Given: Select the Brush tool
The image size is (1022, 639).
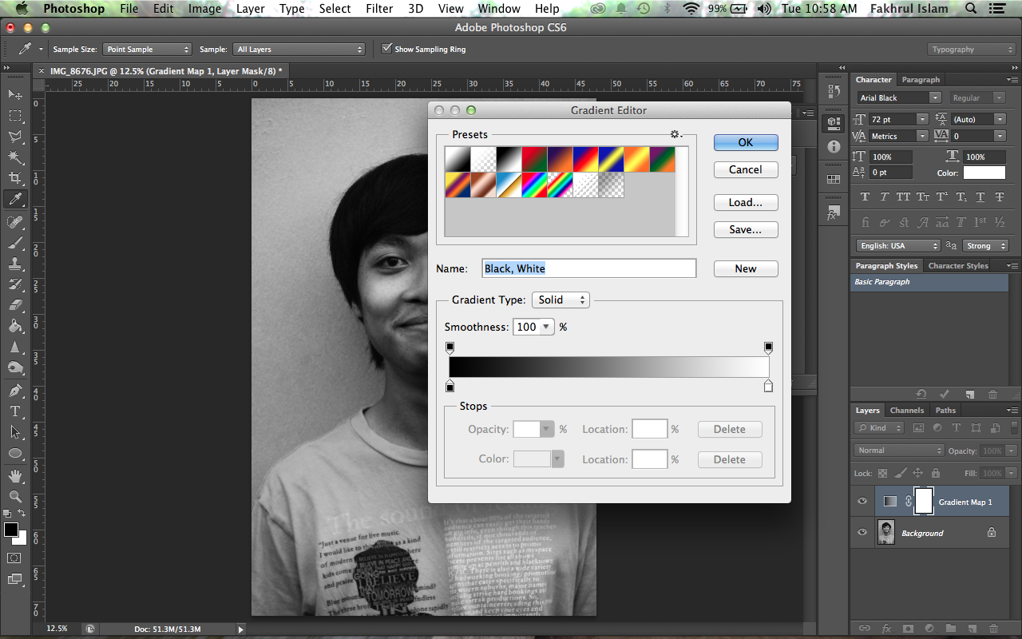Looking at the screenshot, I should (15, 242).
